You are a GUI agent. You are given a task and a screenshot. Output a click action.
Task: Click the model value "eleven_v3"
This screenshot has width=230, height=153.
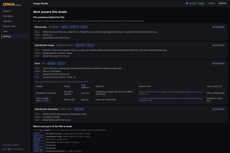point(47,35)
